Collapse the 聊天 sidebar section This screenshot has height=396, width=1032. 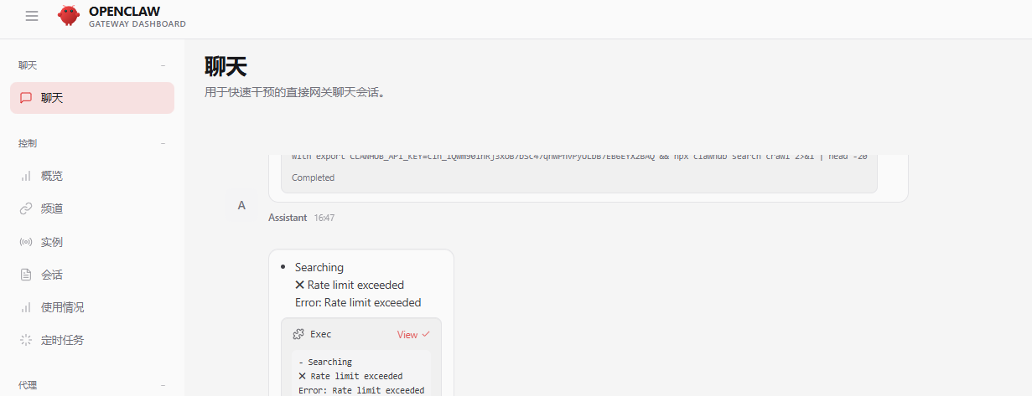[163, 65]
